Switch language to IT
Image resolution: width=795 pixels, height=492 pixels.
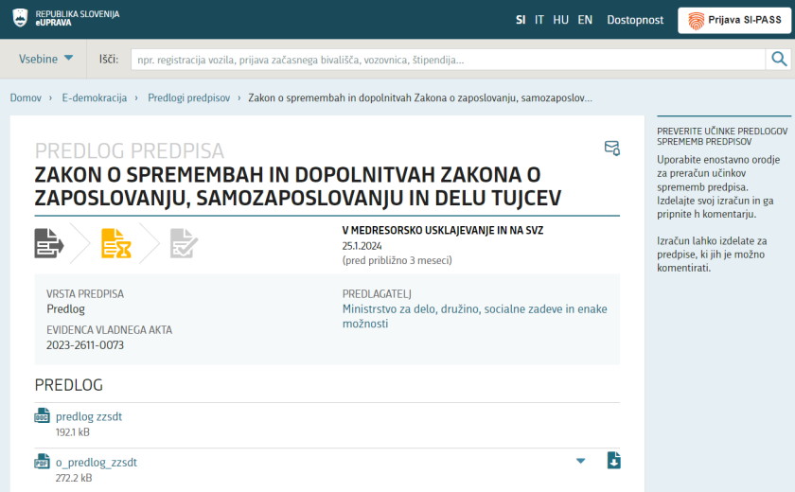539,20
